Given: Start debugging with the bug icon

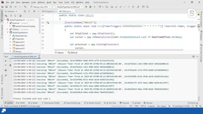Looking at the screenshot, I should (90, 7).
